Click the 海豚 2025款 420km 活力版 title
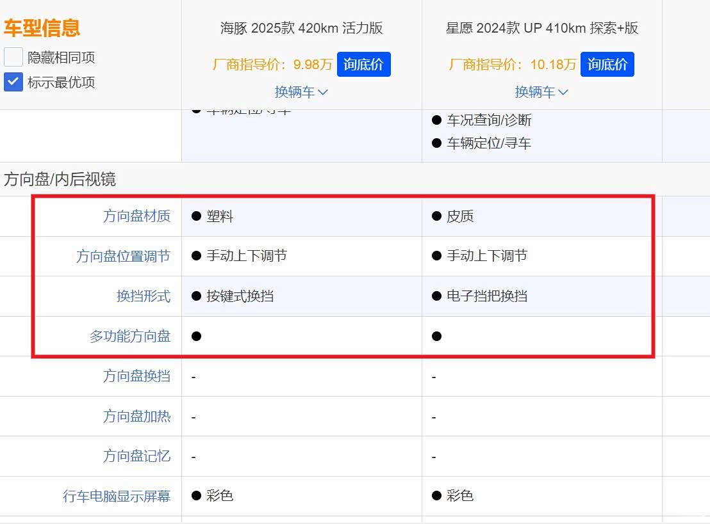Image resolution: width=710 pixels, height=524 pixels. click(301, 28)
